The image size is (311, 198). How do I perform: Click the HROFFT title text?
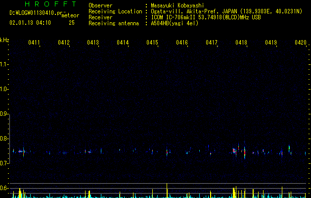50,4
